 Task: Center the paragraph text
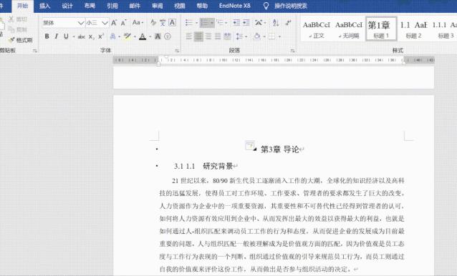click(x=198, y=36)
